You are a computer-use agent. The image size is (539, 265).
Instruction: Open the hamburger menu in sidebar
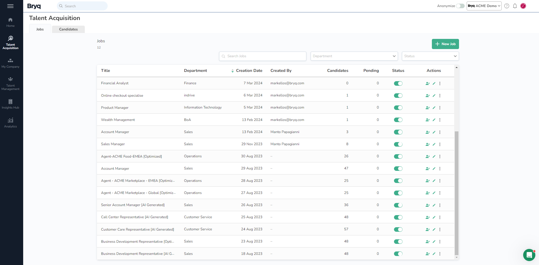point(10,6)
